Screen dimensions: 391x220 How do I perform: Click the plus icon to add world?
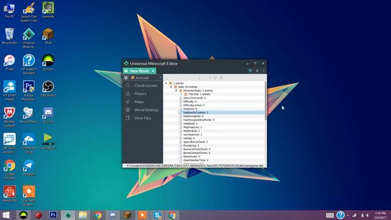pos(257,71)
